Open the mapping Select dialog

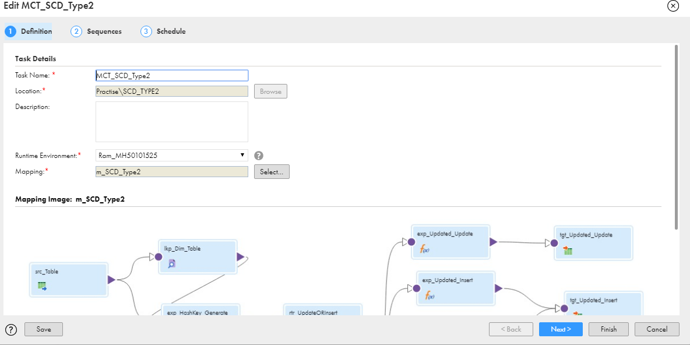point(271,171)
